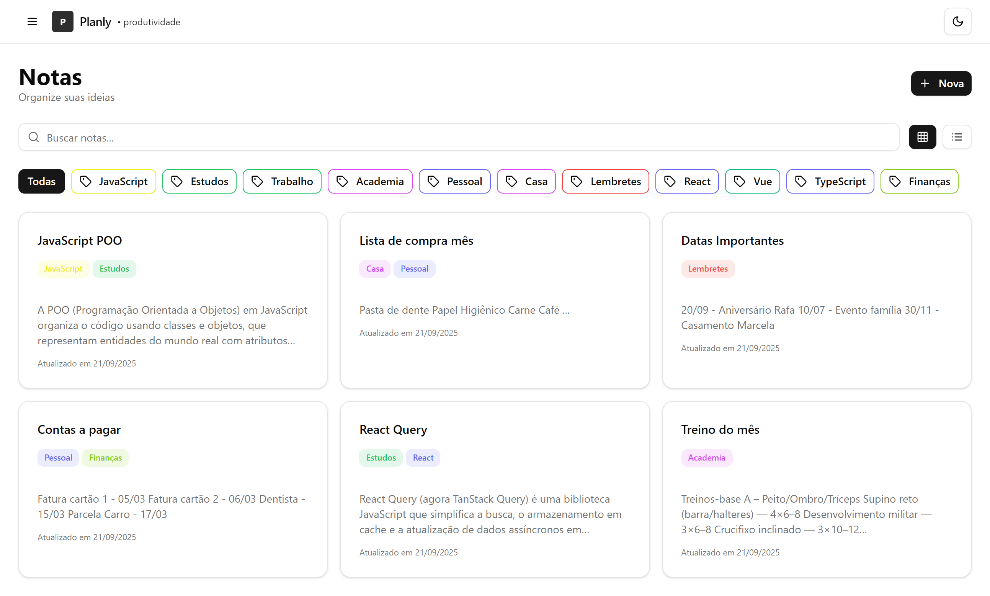990x596 pixels.
Task: Filter notes by Vue tag
Action: pos(752,182)
